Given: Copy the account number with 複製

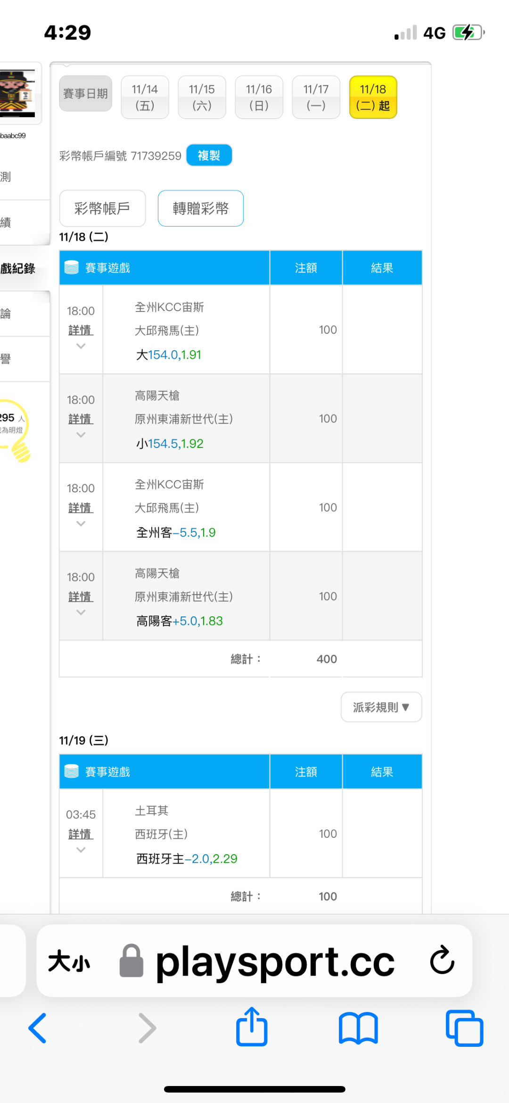Looking at the screenshot, I should coord(209,155).
